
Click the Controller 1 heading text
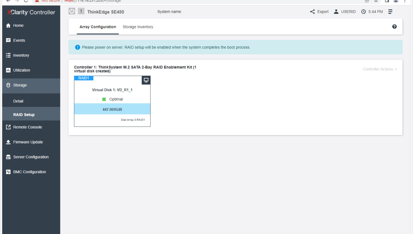(x=135, y=69)
